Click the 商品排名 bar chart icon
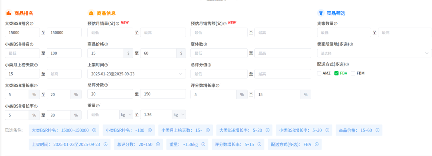This screenshot has height=156, width=432. 9,13
